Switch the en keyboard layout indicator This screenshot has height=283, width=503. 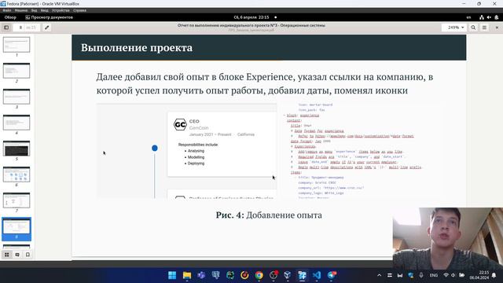click(x=468, y=17)
